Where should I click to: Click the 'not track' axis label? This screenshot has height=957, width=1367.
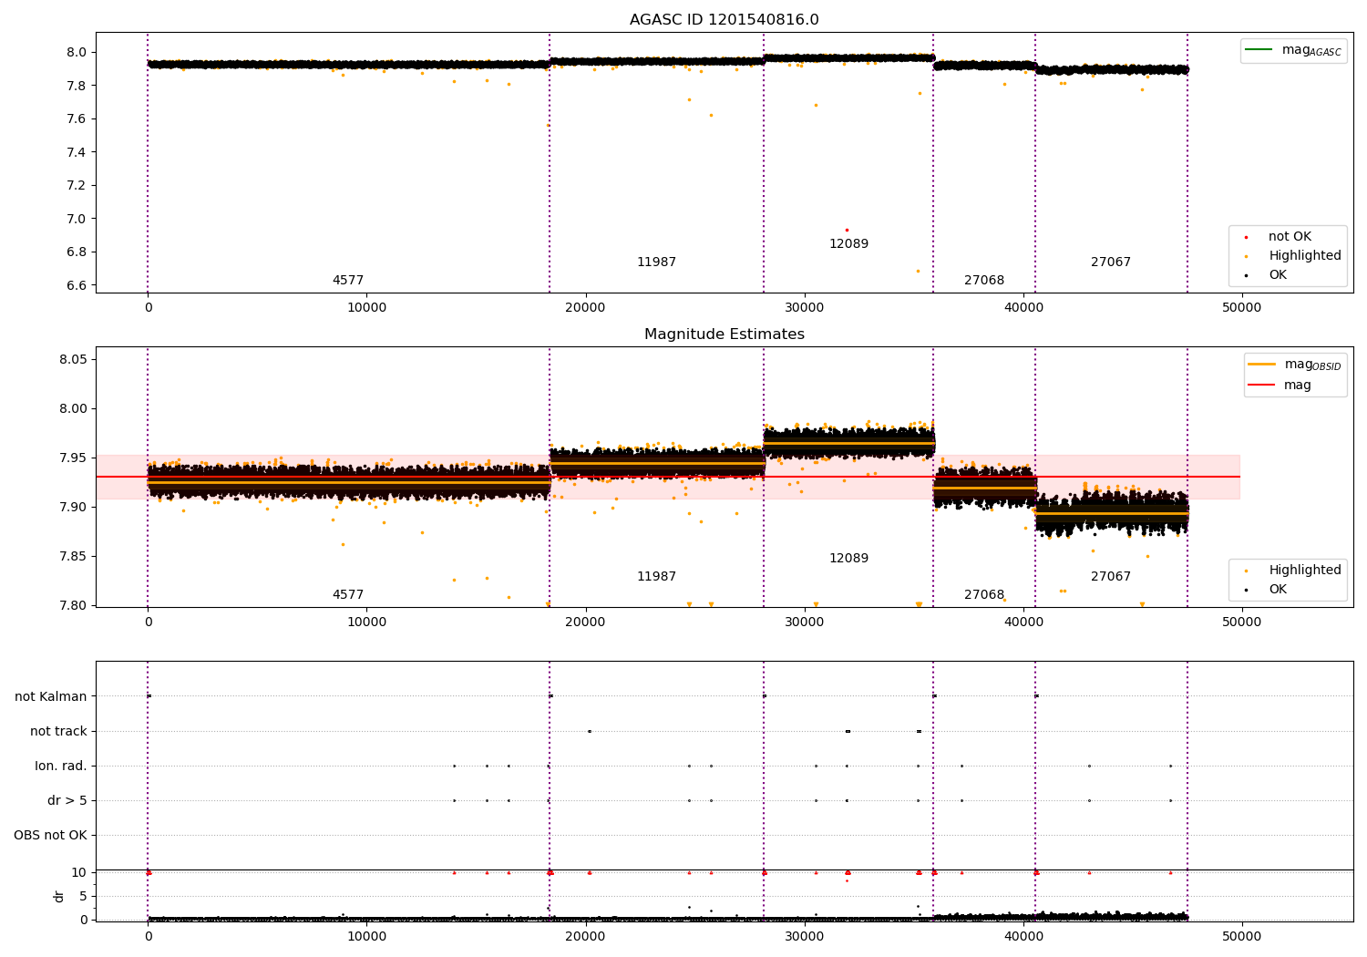pyautogui.click(x=58, y=732)
